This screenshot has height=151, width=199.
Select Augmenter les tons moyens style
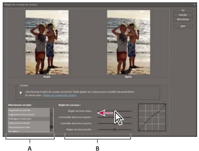[x=29, y=114]
